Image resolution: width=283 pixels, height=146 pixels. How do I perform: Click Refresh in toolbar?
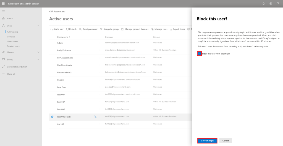(71, 29)
